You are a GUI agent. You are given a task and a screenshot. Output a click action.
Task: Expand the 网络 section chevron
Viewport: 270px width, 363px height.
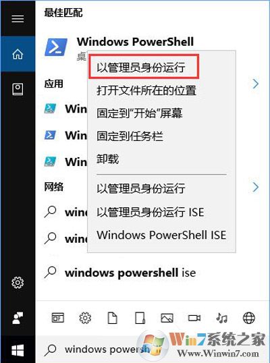tap(255, 187)
